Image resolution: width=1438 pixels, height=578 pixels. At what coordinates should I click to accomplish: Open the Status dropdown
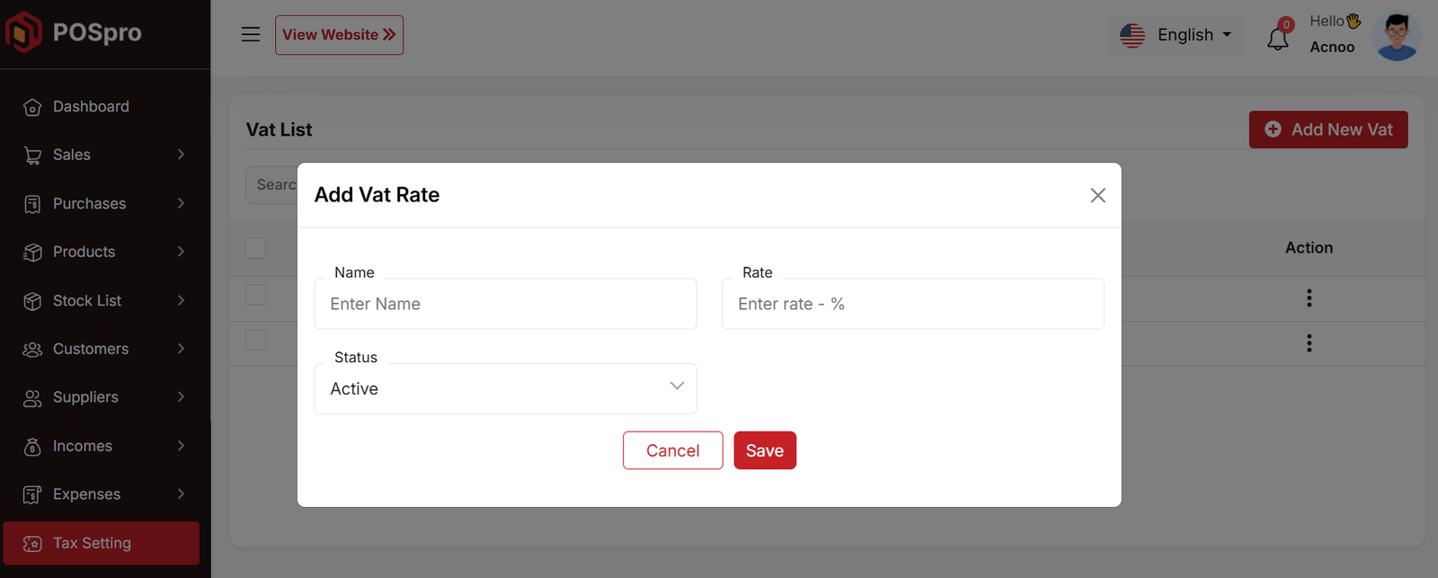point(505,388)
